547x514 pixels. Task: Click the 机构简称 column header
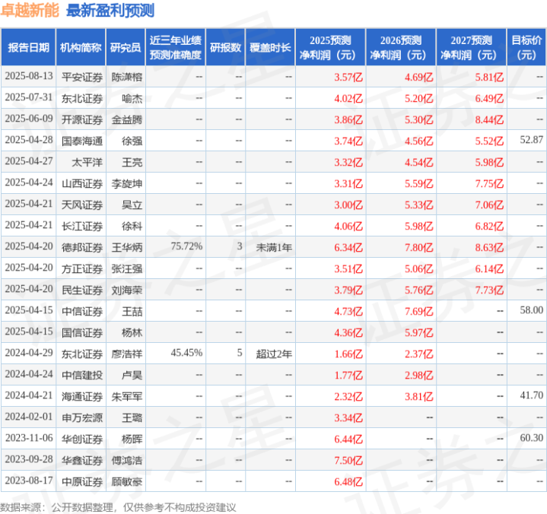(81, 47)
